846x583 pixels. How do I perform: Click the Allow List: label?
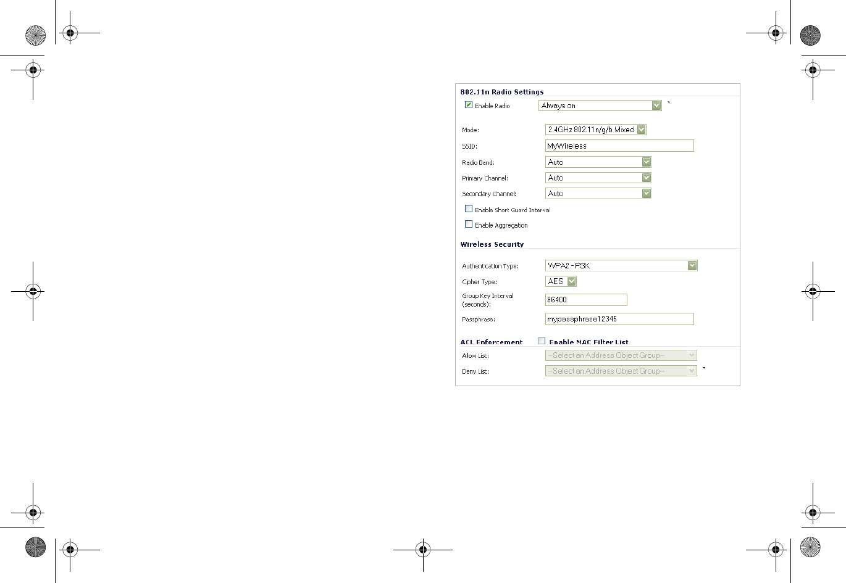(x=475, y=356)
